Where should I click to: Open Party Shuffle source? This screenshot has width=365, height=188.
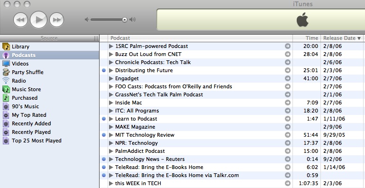point(50,72)
